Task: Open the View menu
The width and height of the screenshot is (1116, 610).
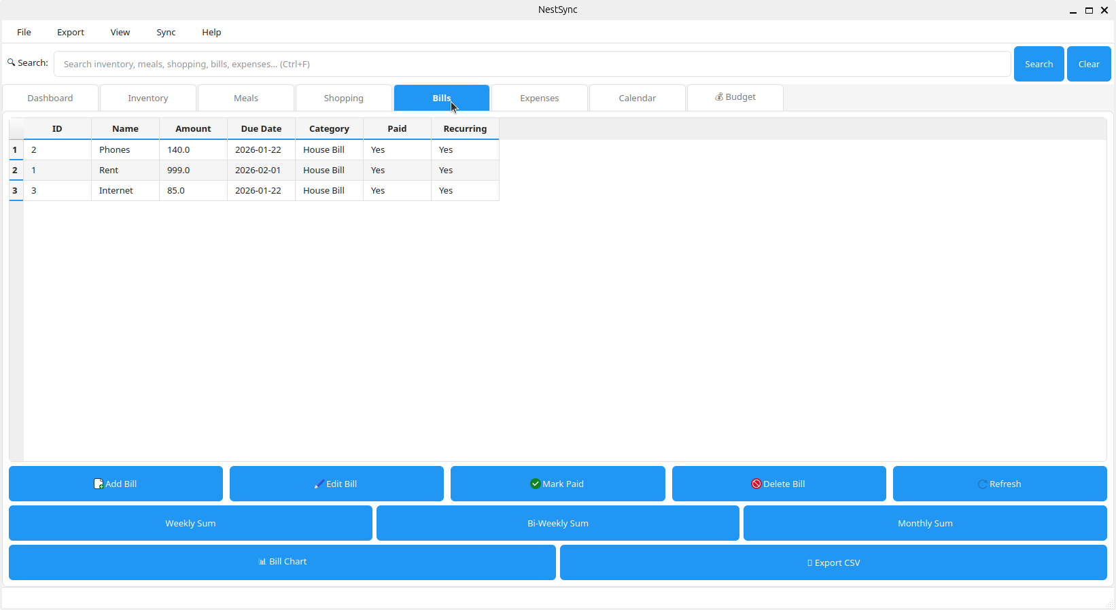Action: click(120, 32)
